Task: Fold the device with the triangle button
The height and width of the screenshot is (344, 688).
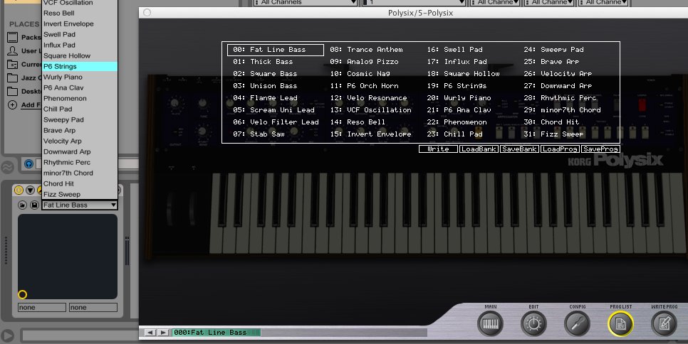Action: [x=30, y=190]
